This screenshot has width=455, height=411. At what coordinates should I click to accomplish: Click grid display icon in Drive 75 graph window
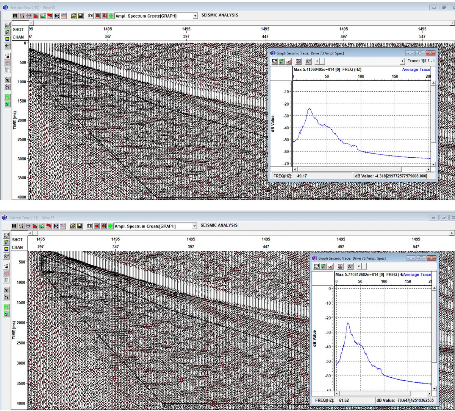click(340, 266)
